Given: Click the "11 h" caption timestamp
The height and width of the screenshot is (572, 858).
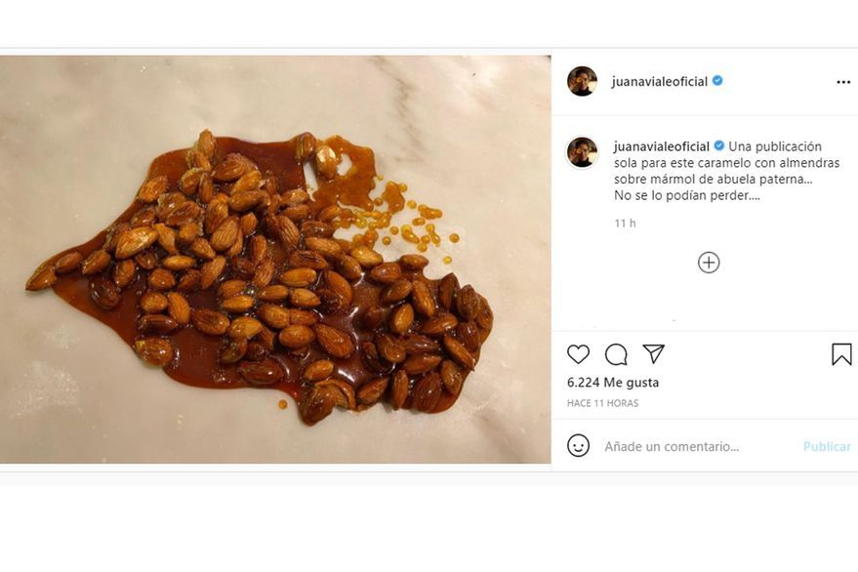Looking at the screenshot, I should coord(625,224).
